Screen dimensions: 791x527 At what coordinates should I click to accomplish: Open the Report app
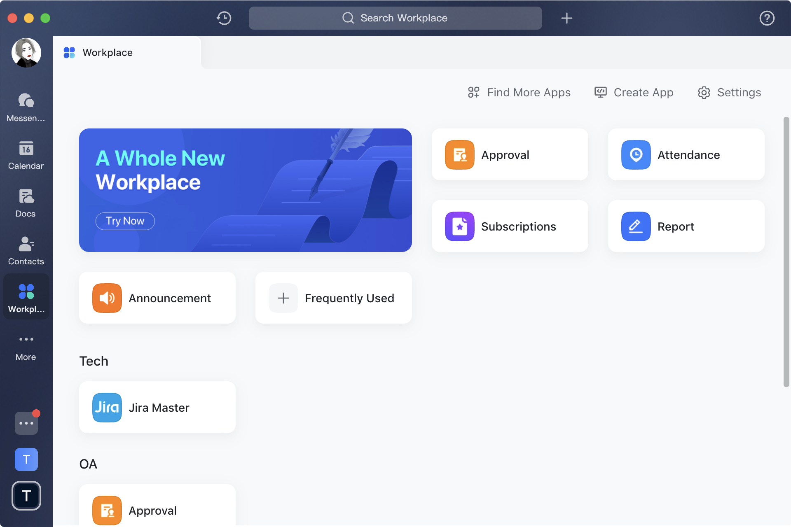click(686, 226)
